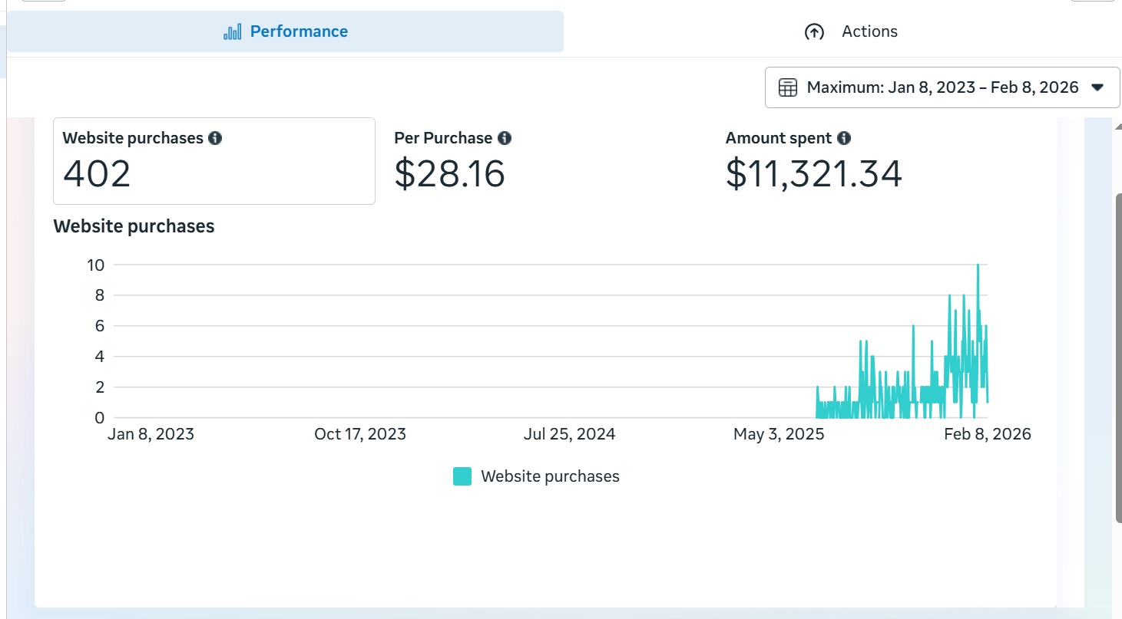1122x619 pixels.
Task: Click the calendar icon in the date selector
Action: pos(787,87)
